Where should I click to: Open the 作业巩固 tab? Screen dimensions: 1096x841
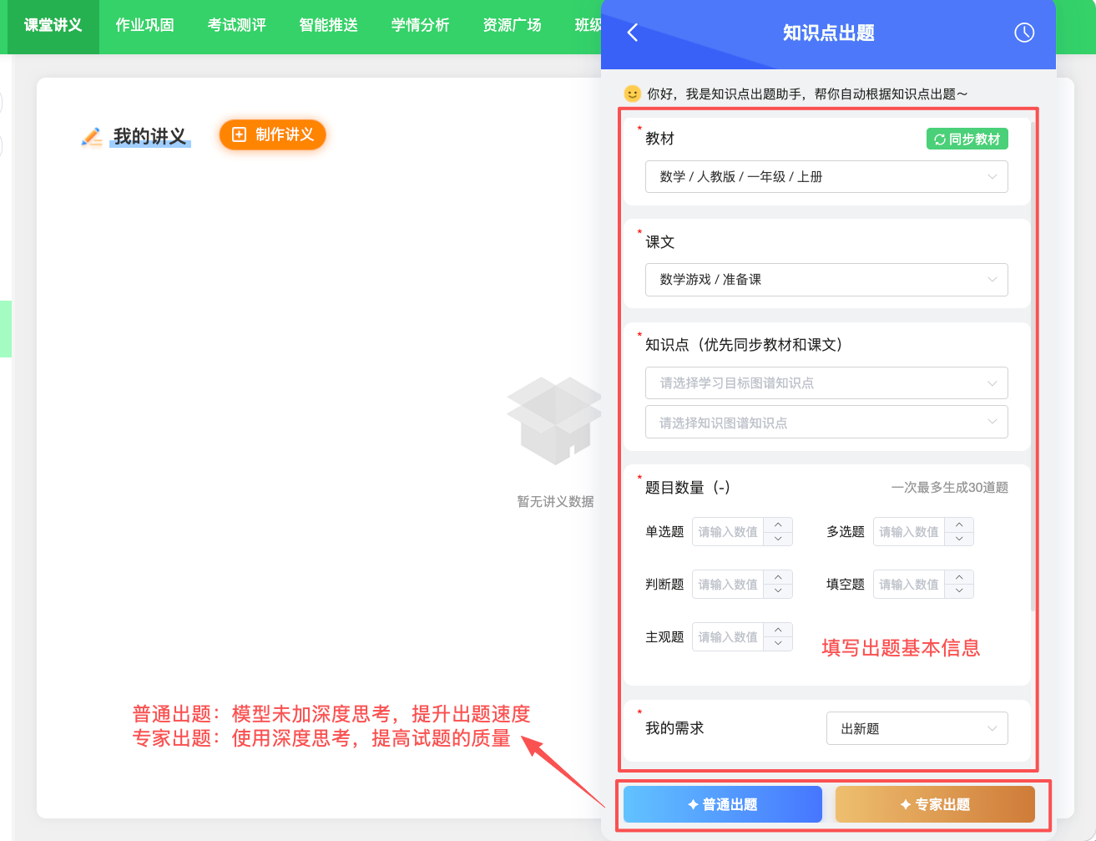tap(145, 26)
